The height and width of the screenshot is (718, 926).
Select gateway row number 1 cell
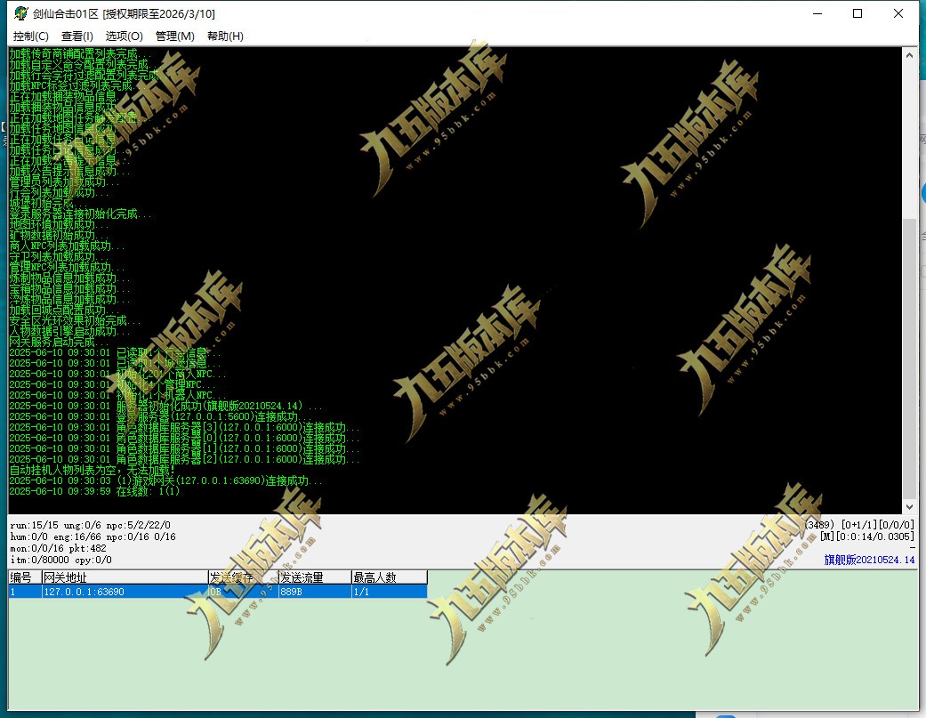(25, 592)
